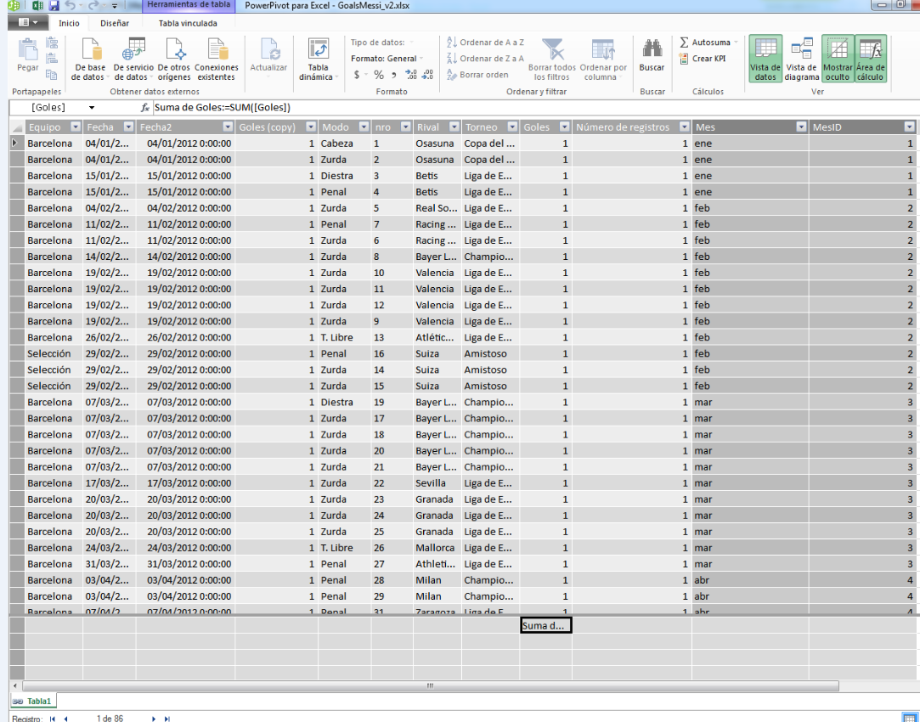
Task: Decrease decimal places
Action: [x=428, y=75]
